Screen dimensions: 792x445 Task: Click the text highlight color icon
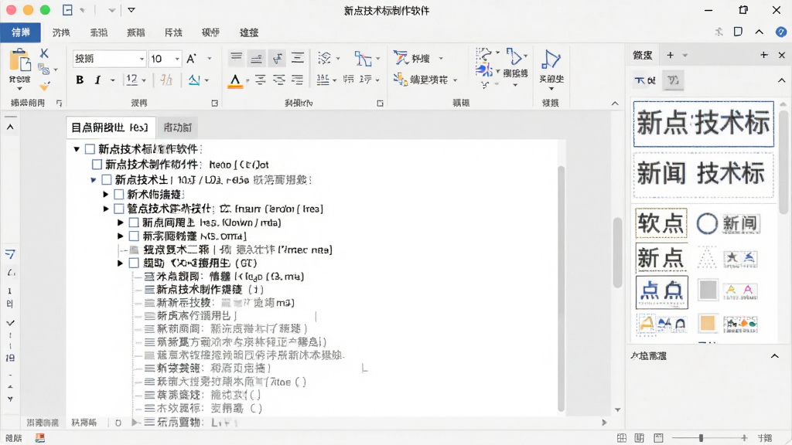pyautogui.click(x=194, y=80)
